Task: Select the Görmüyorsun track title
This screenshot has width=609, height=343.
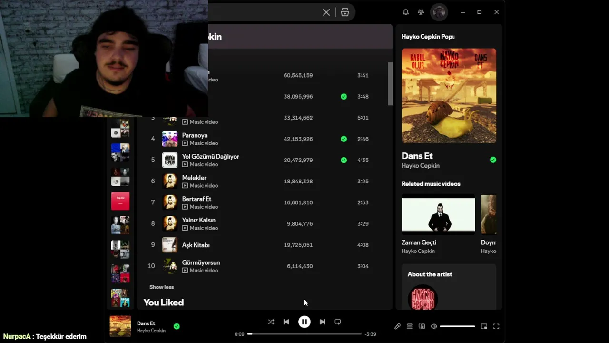Action: pyautogui.click(x=201, y=262)
